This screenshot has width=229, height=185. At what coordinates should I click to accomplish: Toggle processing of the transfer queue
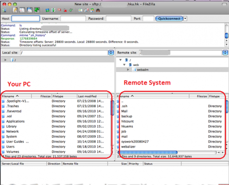53,10
